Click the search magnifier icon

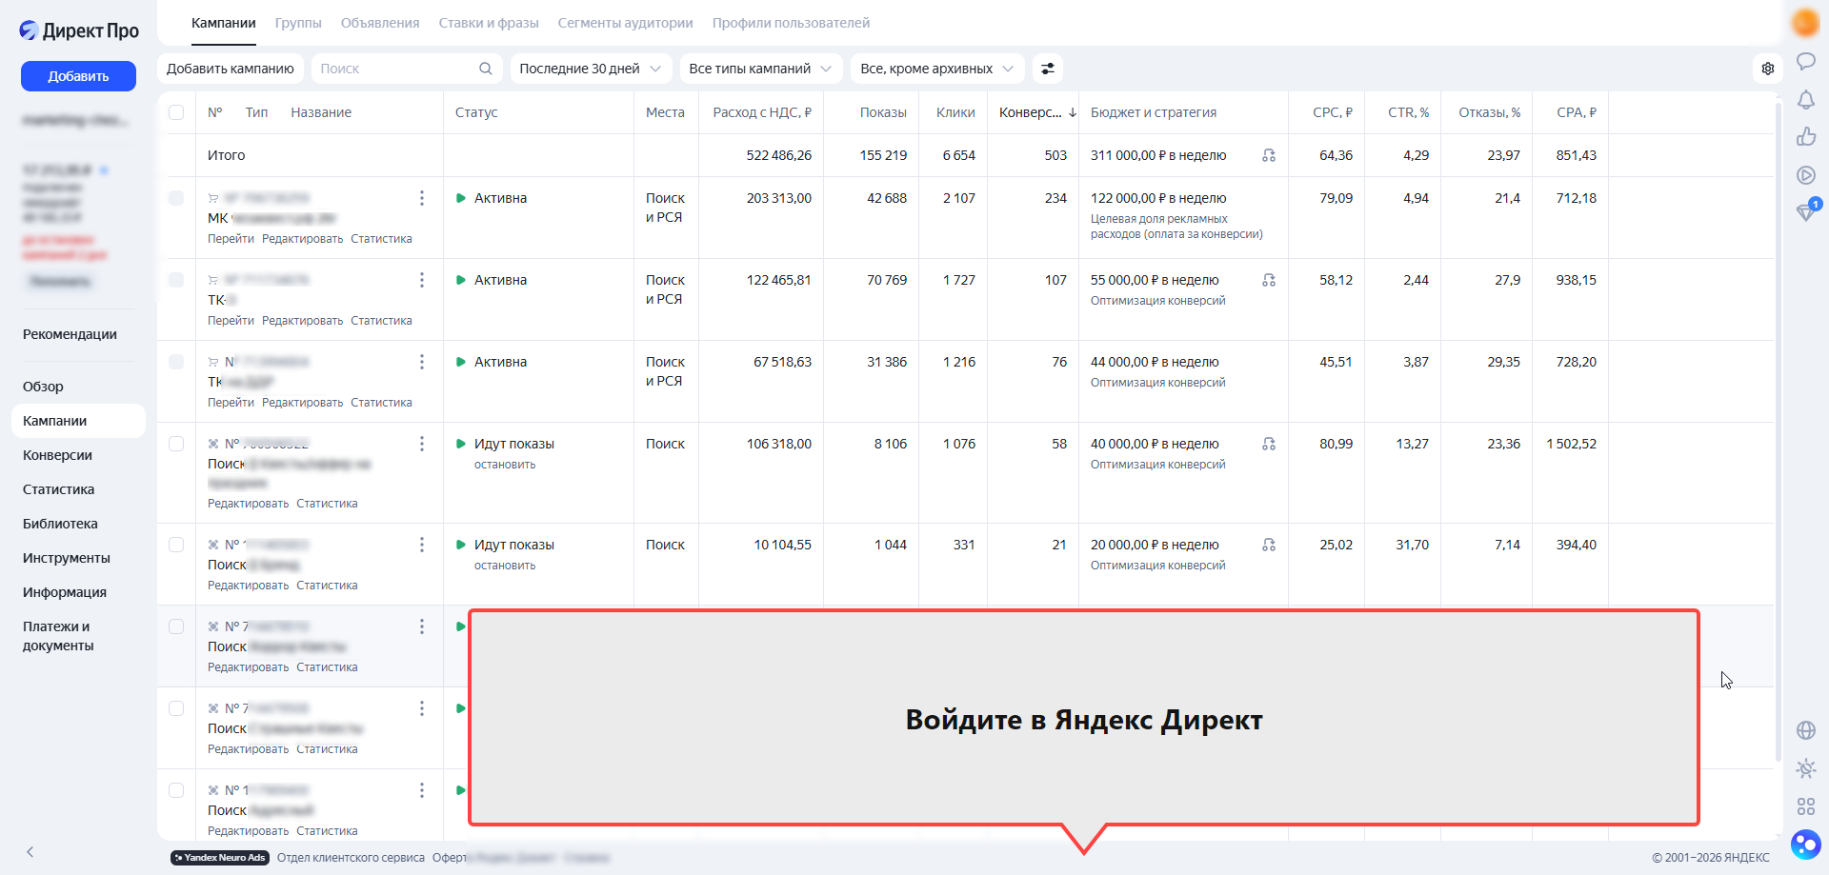[x=486, y=69]
